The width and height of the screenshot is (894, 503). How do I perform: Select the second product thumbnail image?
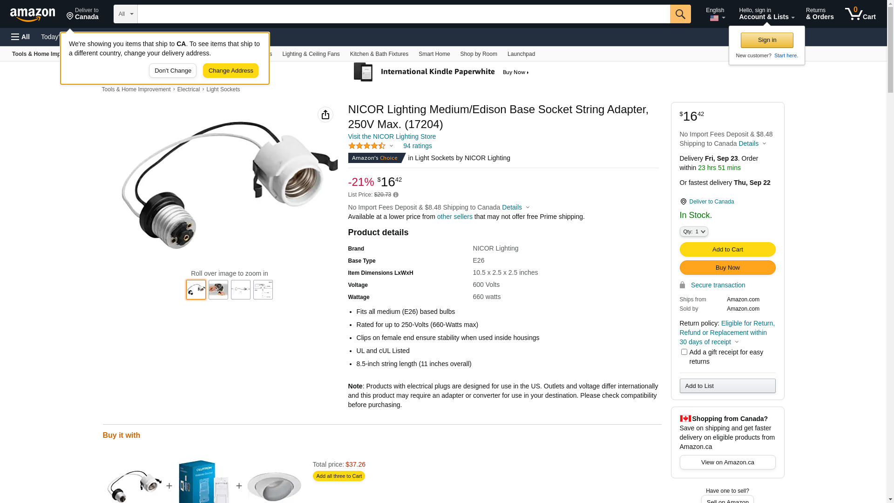pos(218,290)
